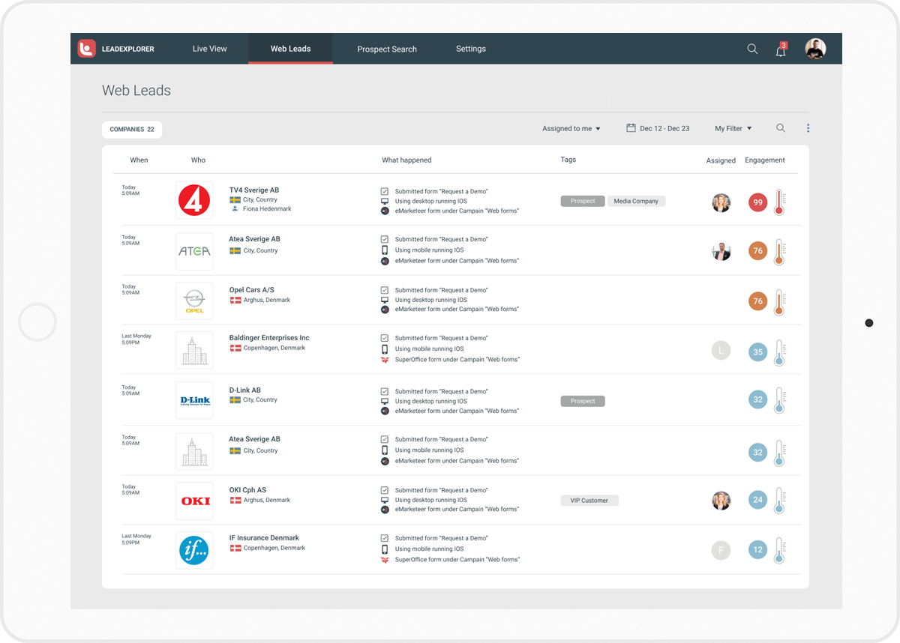Click the thermometer icon next to score 35
900x643 pixels.
click(x=779, y=352)
